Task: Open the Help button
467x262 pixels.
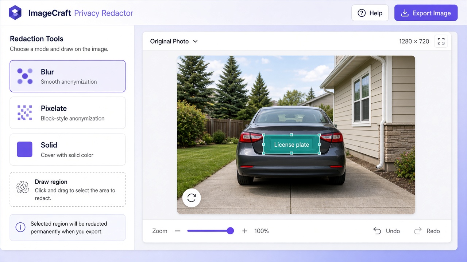Action: click(370, 13)
